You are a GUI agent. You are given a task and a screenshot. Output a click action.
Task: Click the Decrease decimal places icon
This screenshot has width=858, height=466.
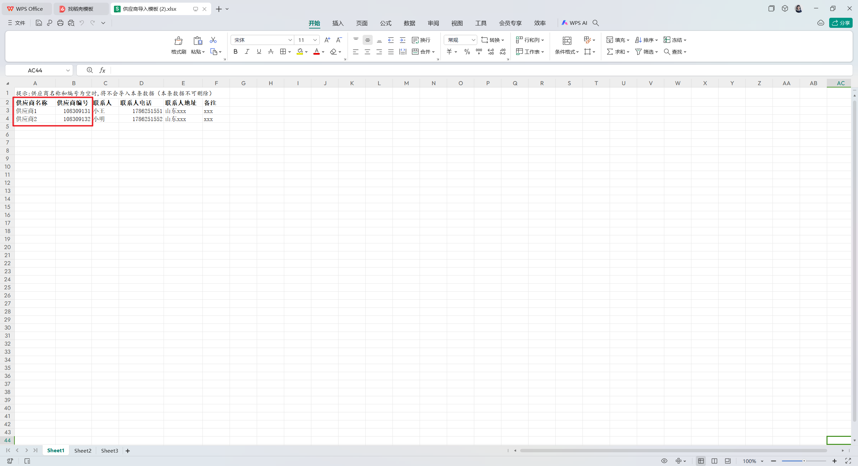coord(502,52)
